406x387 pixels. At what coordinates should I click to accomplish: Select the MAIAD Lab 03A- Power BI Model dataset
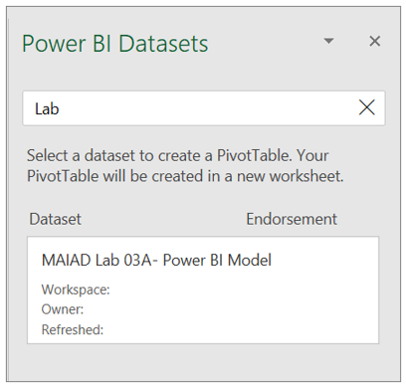203,290
